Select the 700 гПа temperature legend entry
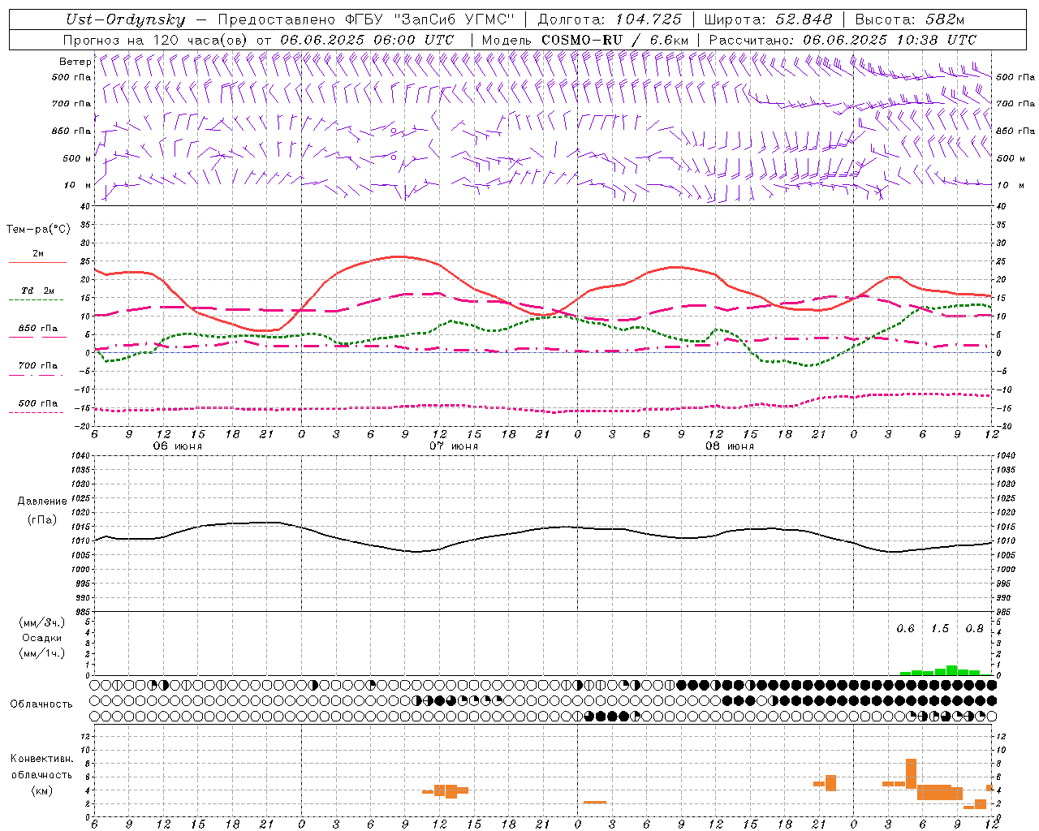 point(37,368)
